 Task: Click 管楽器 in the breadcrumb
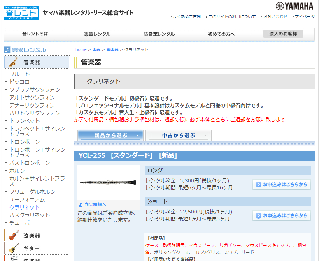112,49
